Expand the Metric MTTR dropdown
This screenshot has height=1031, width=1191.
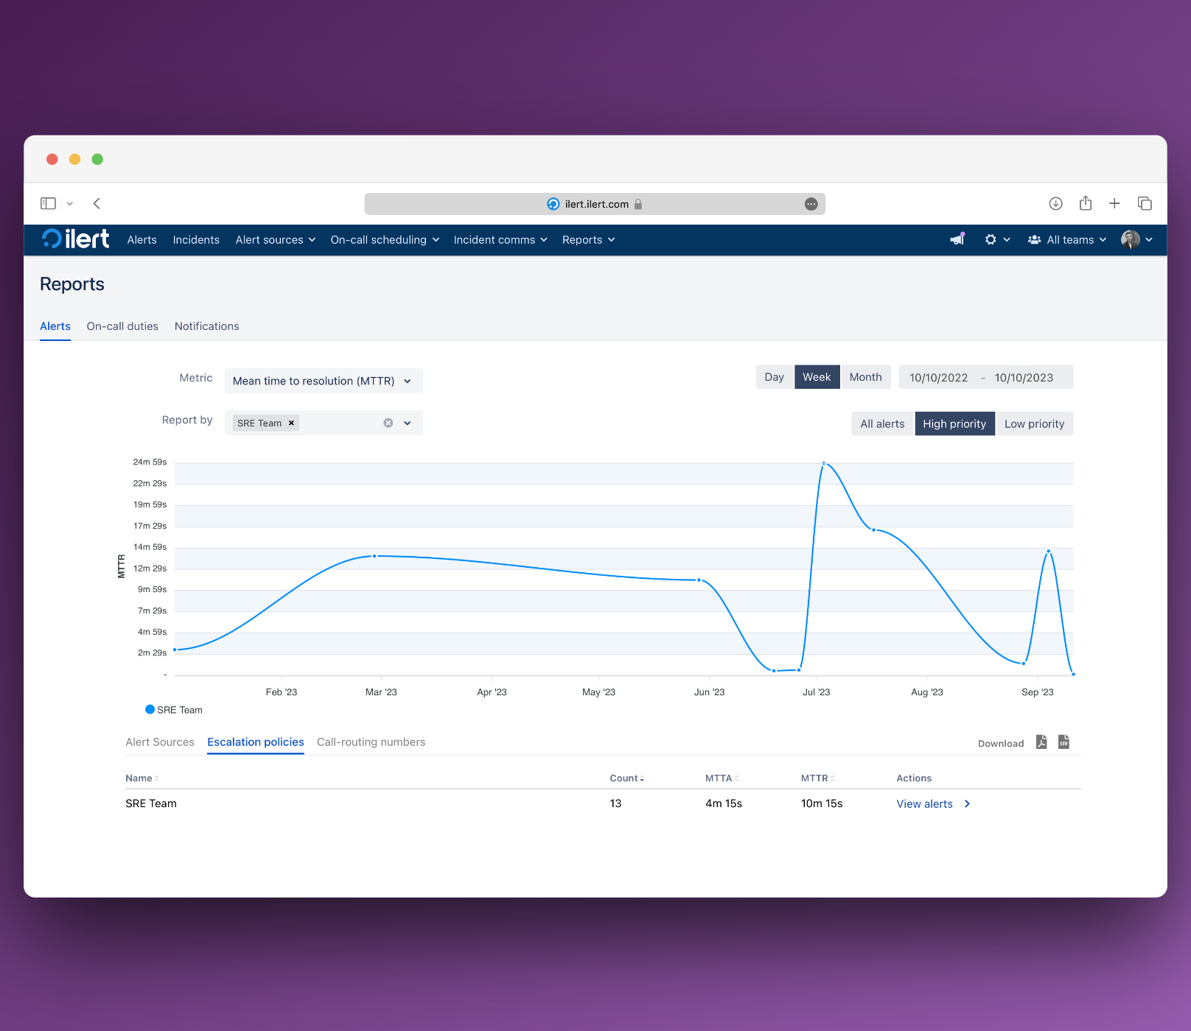(x=324, y=381)
